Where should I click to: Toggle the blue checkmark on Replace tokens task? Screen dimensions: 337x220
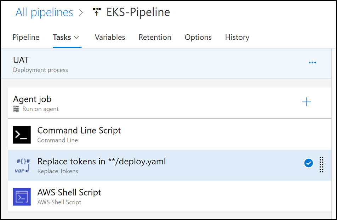tap(308, 163)
